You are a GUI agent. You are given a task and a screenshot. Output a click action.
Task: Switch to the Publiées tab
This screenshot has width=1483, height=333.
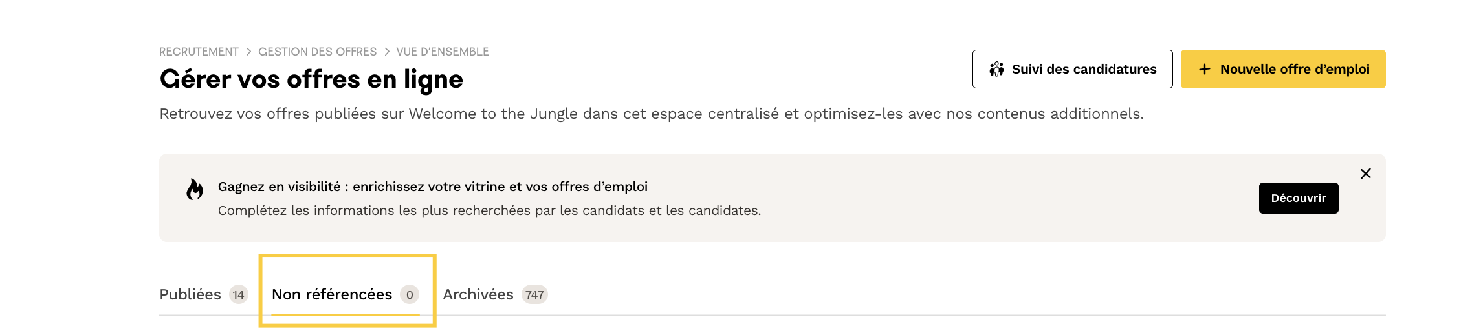(x=190, y=295)
